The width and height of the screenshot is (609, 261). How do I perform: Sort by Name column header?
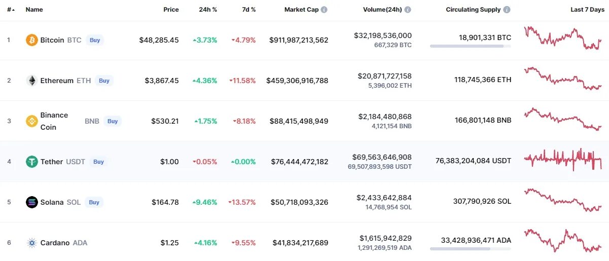click(x=34, y=10)
